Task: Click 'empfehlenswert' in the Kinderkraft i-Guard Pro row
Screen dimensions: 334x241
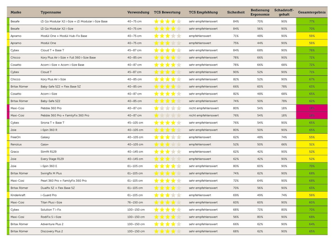Action: click(200, 195)
